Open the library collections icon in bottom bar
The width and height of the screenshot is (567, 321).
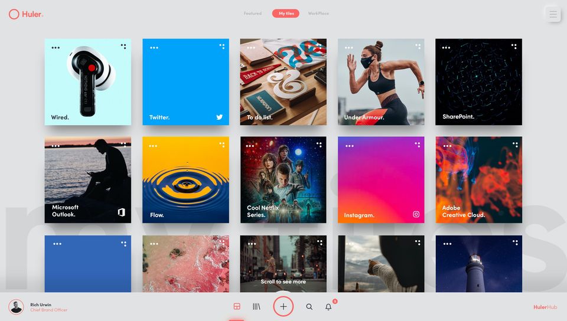tap(256, 307)
